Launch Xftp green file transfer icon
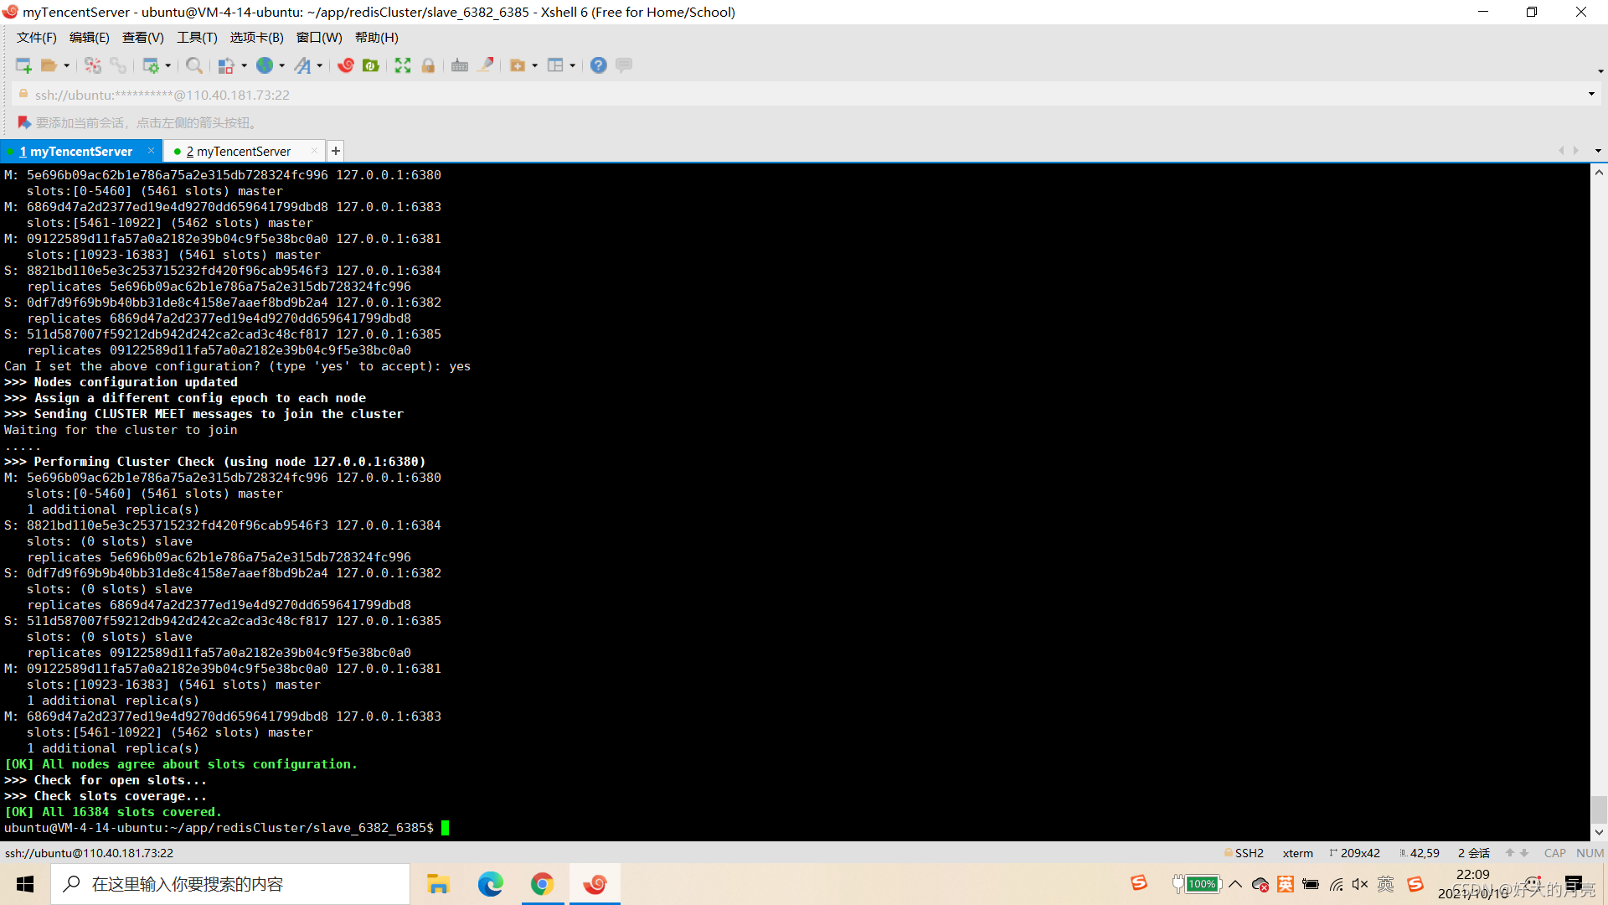The height and width of the screenshot is (905, 1608). (371, 65)
